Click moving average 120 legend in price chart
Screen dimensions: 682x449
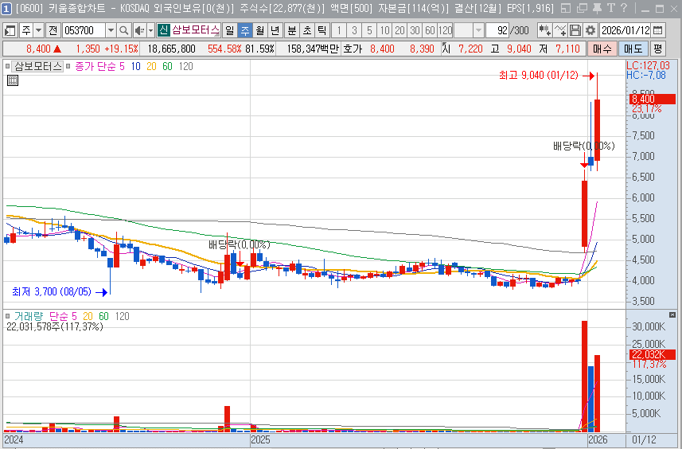click(x=186, y=66)
